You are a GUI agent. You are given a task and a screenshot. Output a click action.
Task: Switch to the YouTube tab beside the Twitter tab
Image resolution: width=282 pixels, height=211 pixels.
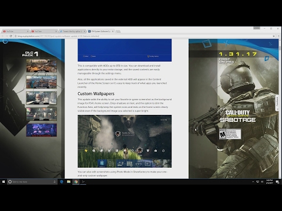point(43,31)
